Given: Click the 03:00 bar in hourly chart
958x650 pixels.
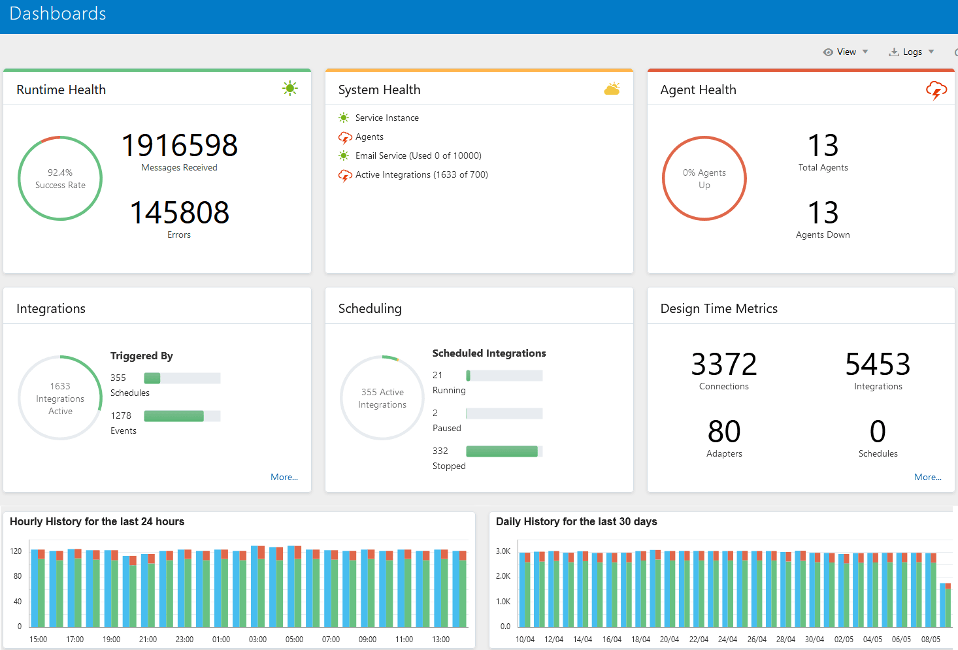Looking at the screenshot, I should tap(257, 587).
